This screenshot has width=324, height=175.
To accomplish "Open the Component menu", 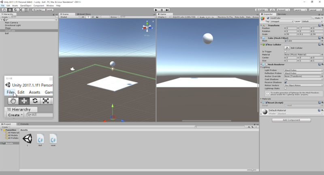I will pyautogui.click(x=38, y=6).
